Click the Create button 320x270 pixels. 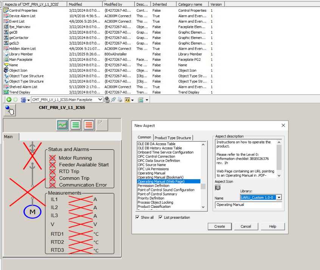click(x=220, y=226)
